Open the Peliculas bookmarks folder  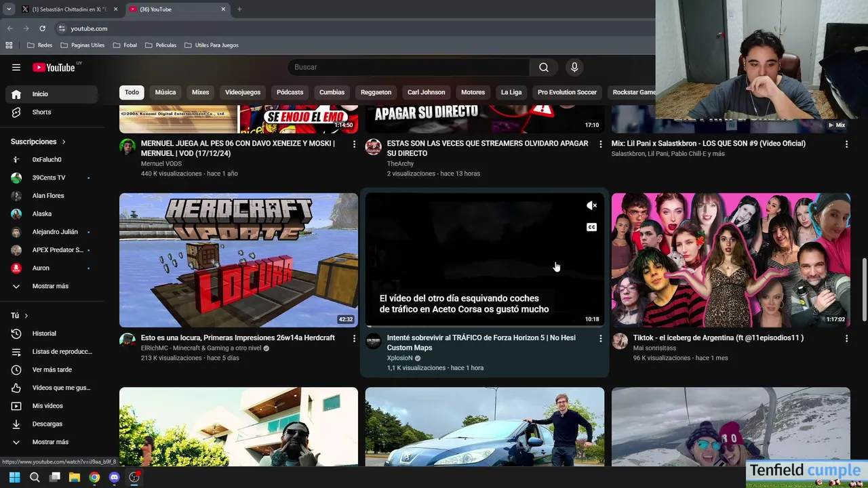pos(160,45)
